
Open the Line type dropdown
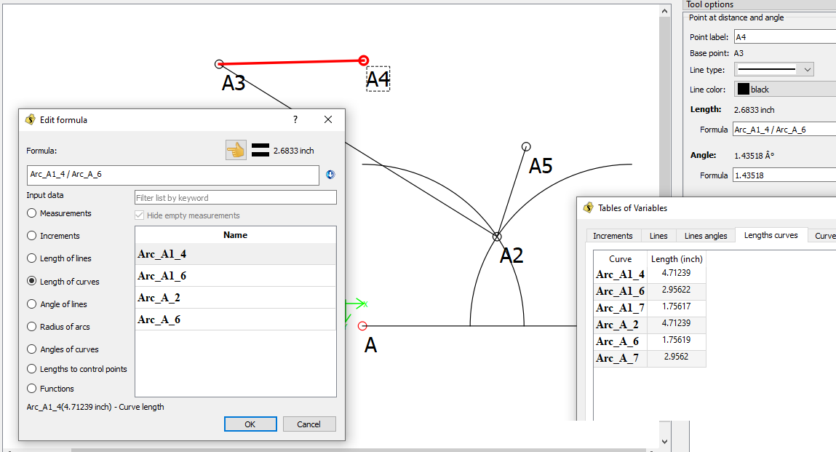point(773,70)
